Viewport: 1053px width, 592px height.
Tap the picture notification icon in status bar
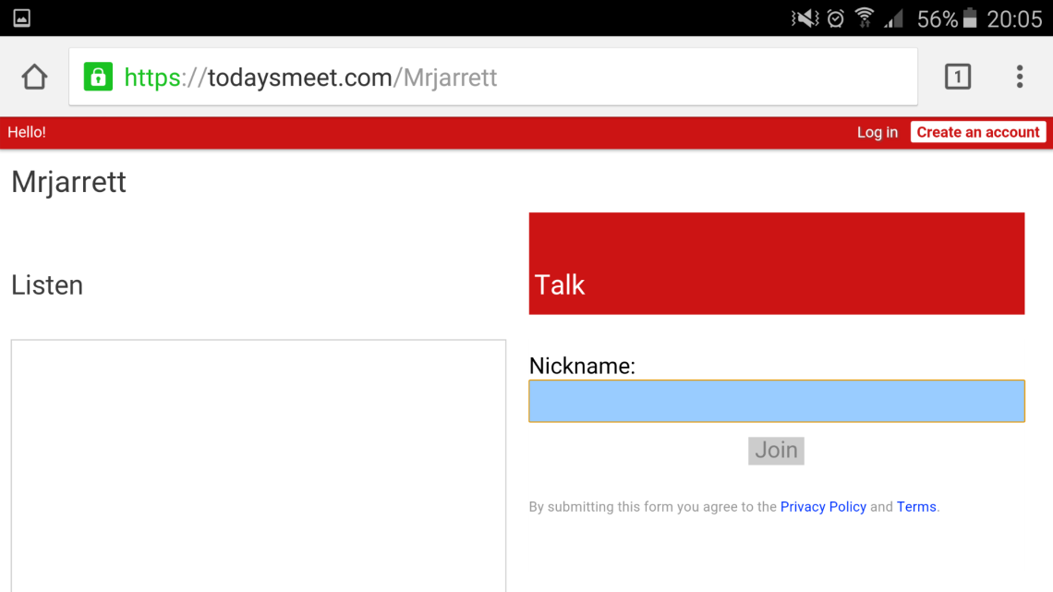click(x=21, y=18)
